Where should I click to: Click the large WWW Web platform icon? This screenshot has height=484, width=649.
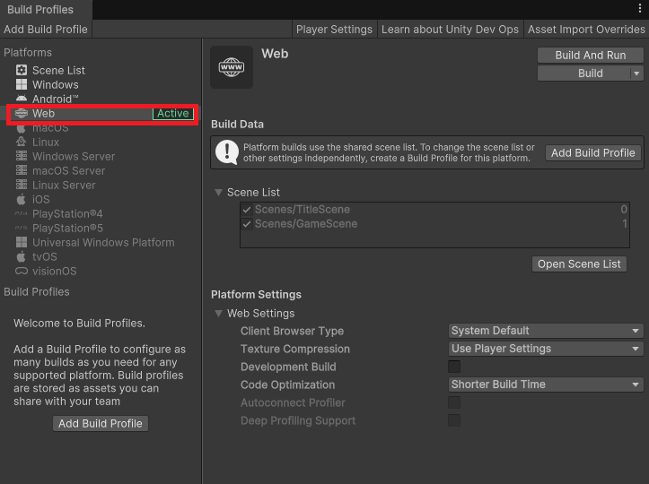(232, 67)
